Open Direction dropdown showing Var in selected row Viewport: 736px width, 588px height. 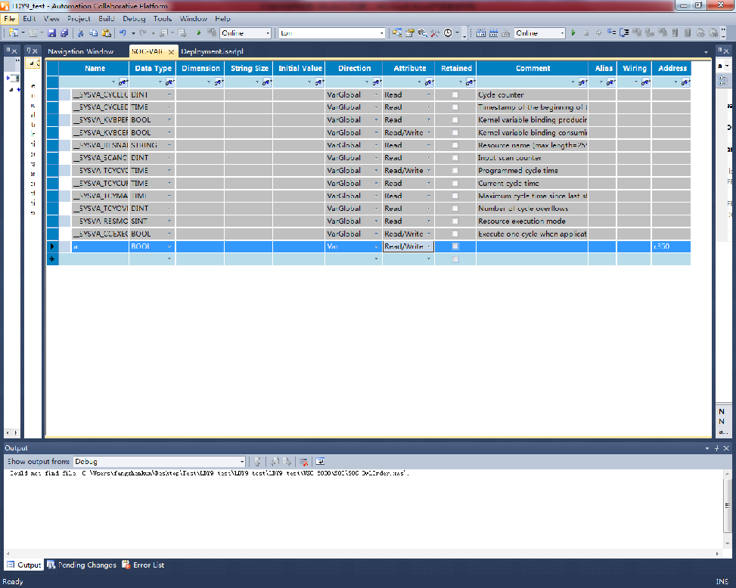click(x=376, y=246)
